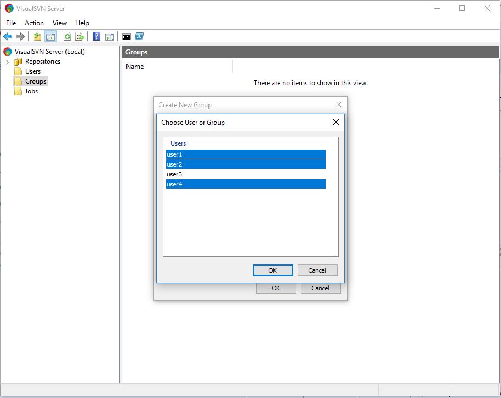Open the Action menu
Screen dimensions: 501x398
click(34, 23)
